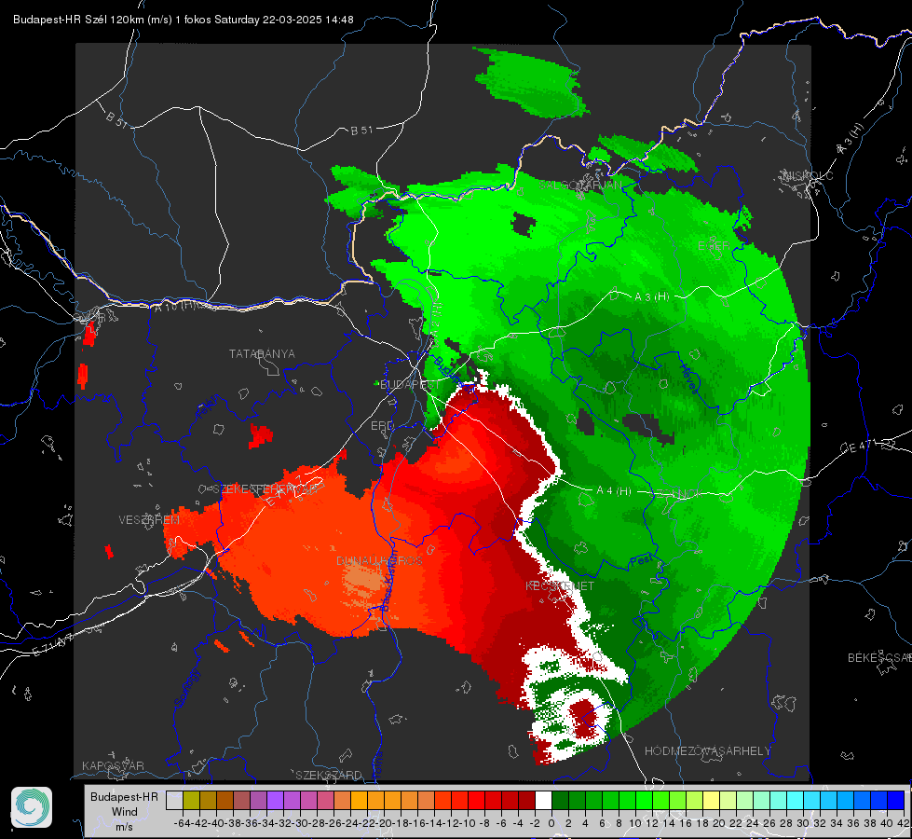Click the A 4 (H) road label
Viewport: 912px width, 839px height.
pos(614,491)
